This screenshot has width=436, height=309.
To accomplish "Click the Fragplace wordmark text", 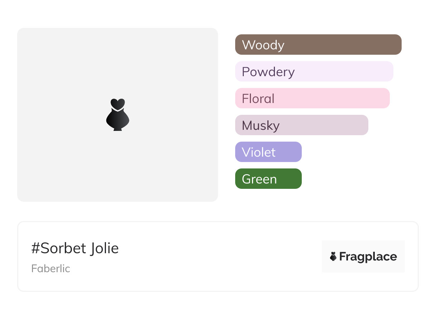I will pyautogui.click(x=368, y=256).
